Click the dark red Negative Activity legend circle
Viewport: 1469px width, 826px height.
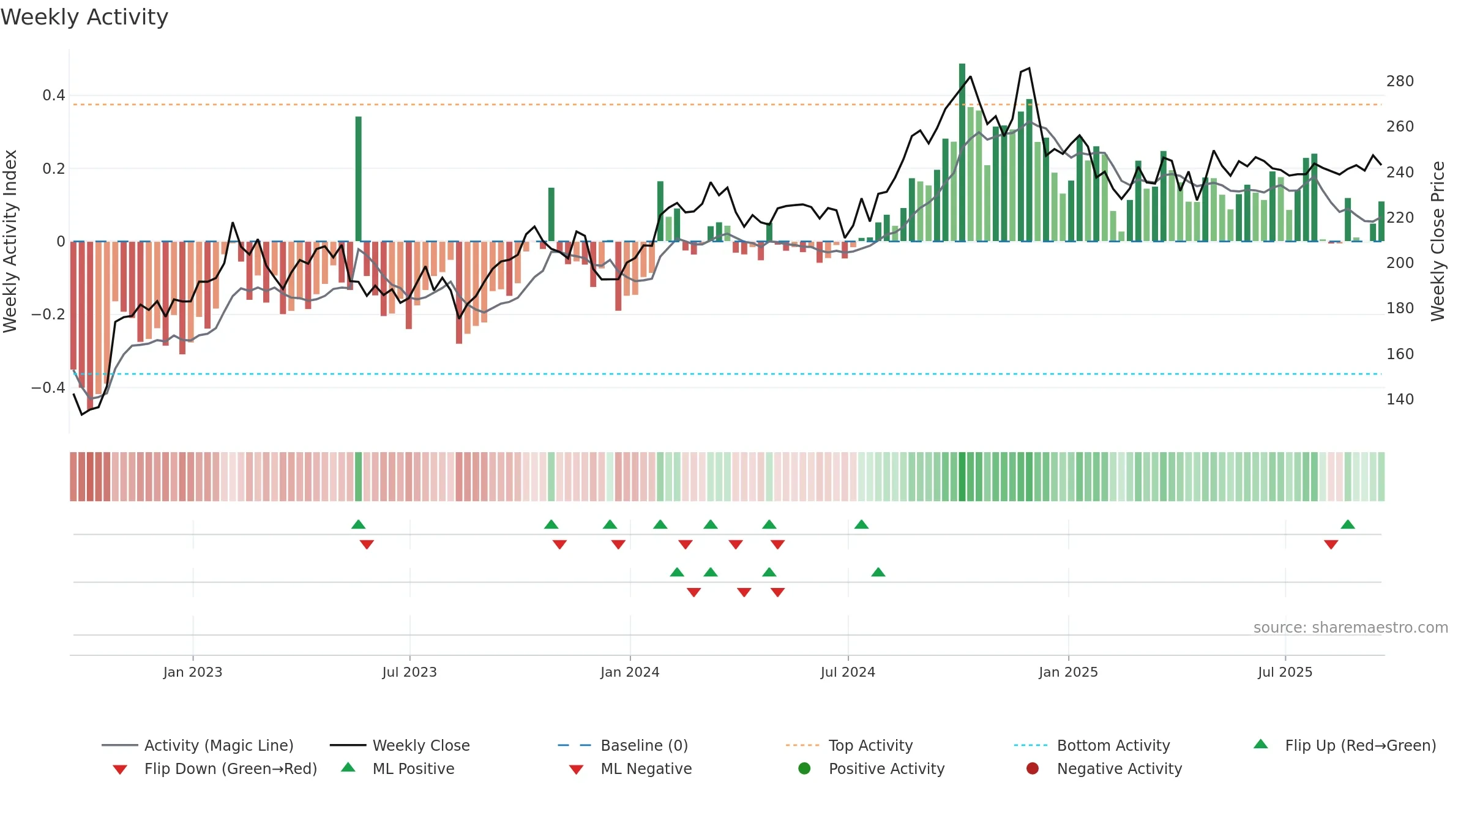1033,768
